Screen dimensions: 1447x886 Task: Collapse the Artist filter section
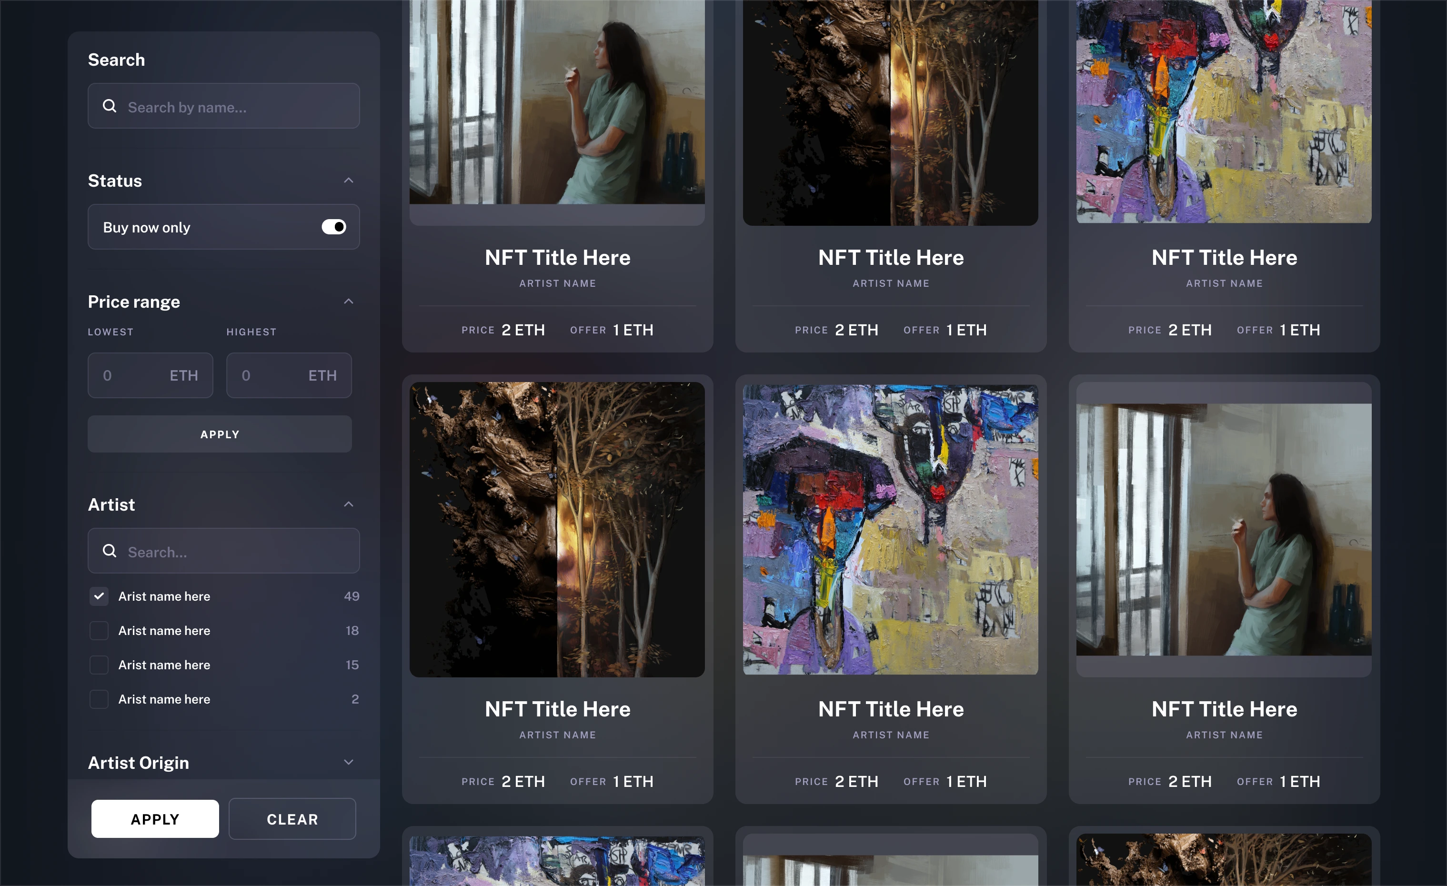pos(348,504)
